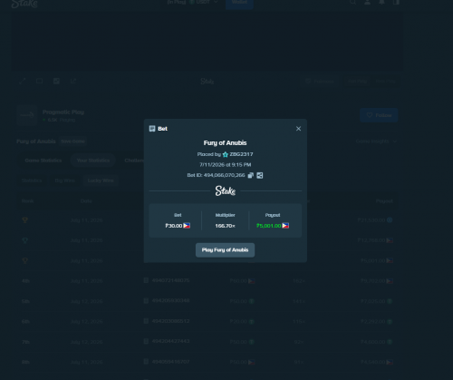The height and width of the screenshot is (380, 453).
Task: Click the Bet receipt icon in dialog header
Action: [152, 129]
